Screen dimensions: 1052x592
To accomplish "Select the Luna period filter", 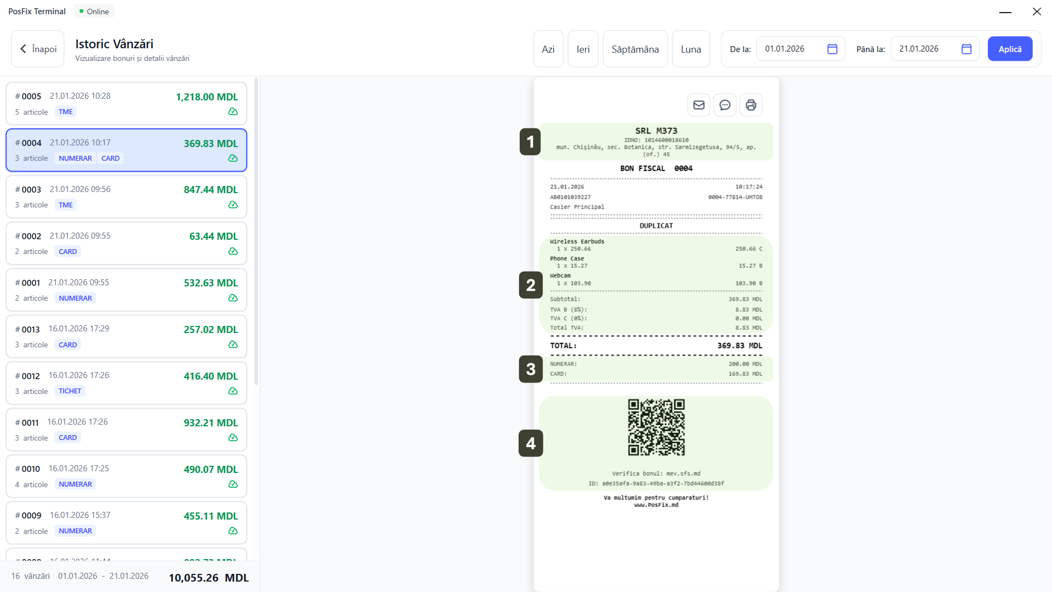I will (691, 49).
